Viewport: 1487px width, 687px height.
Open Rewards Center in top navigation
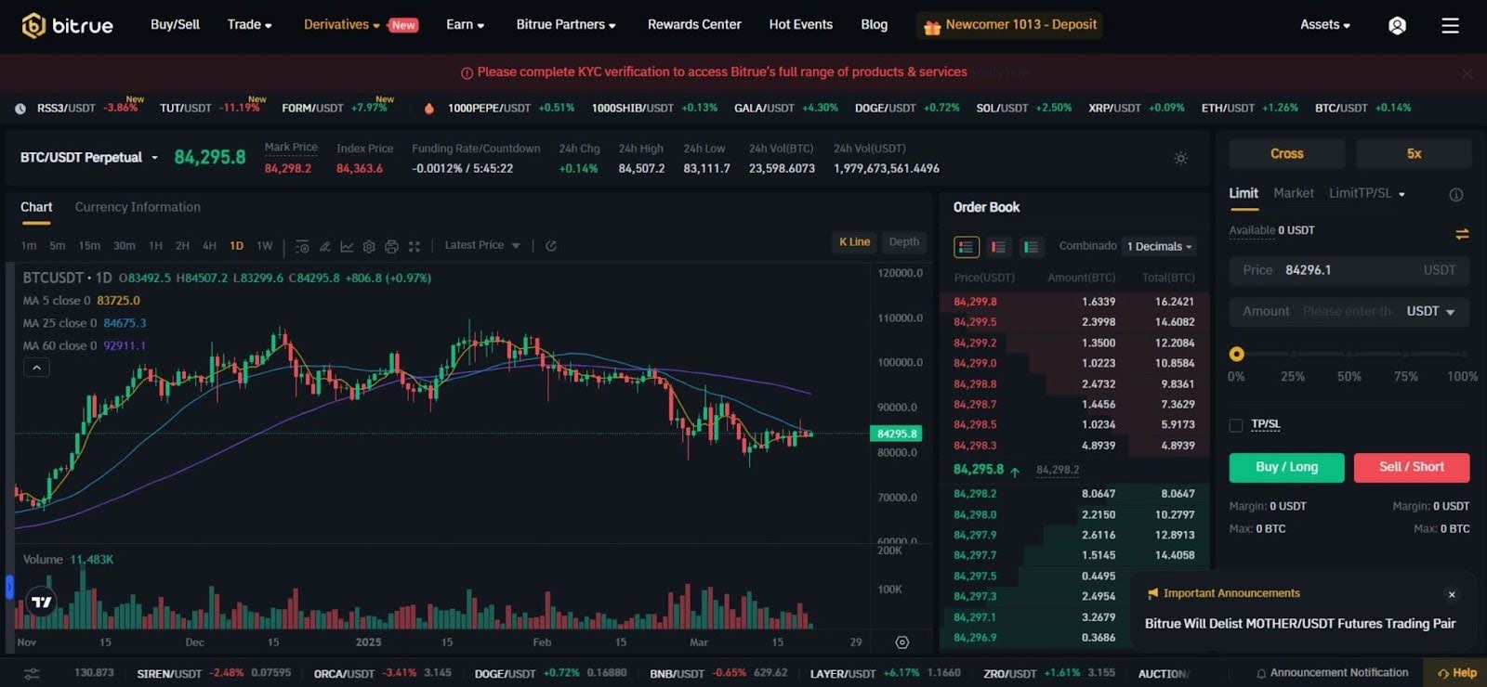click(694, 25)
